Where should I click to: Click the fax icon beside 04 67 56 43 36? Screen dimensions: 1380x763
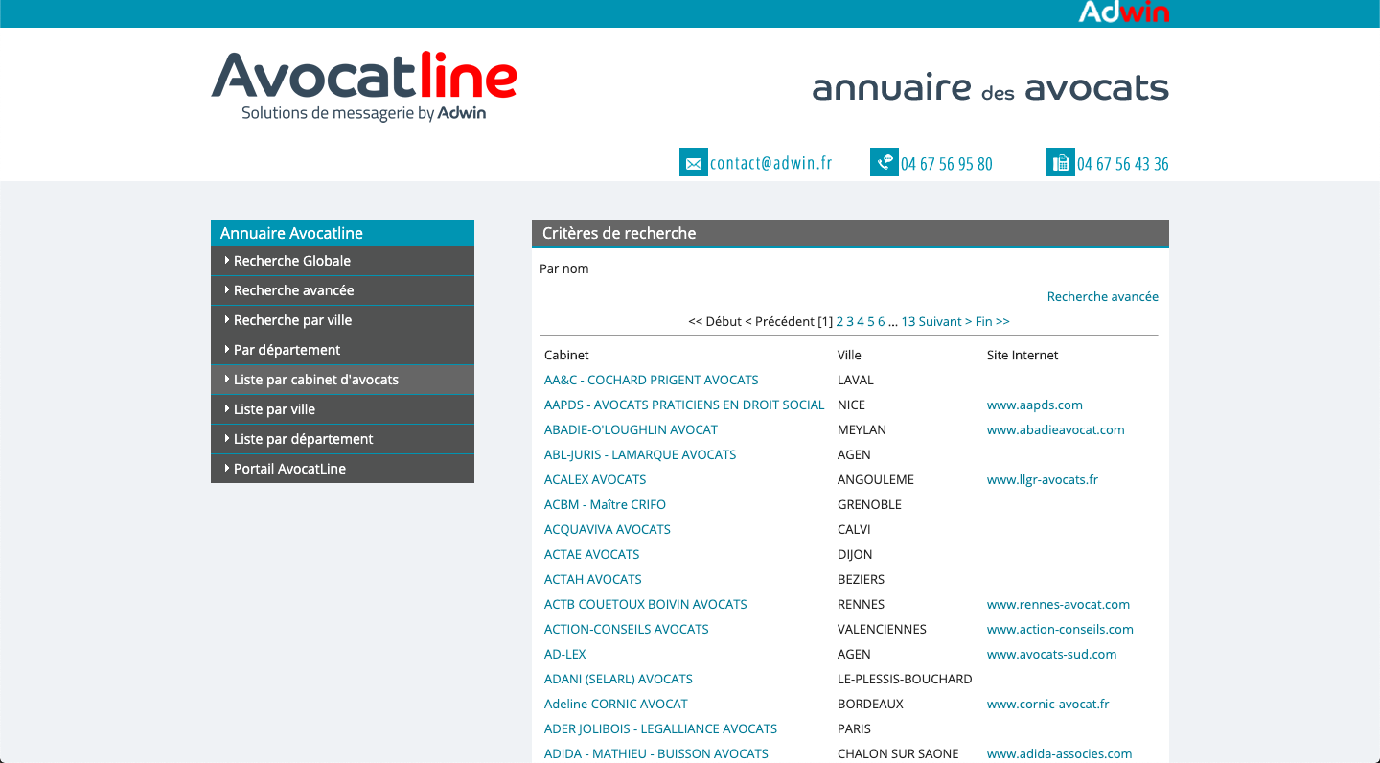(x=1060, y=163)
